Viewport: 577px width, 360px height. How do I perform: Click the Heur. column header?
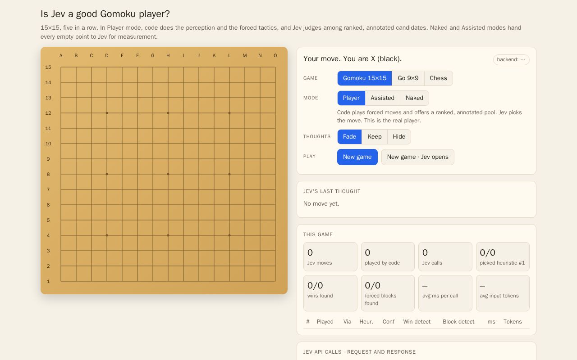366,322
